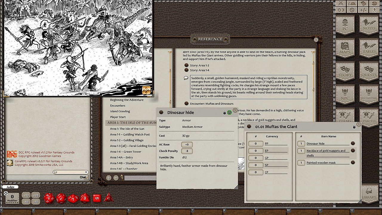Collapse reference index with minus button
Screen dimensions: 382x215
pyautogui.click(x=116, y=178)
